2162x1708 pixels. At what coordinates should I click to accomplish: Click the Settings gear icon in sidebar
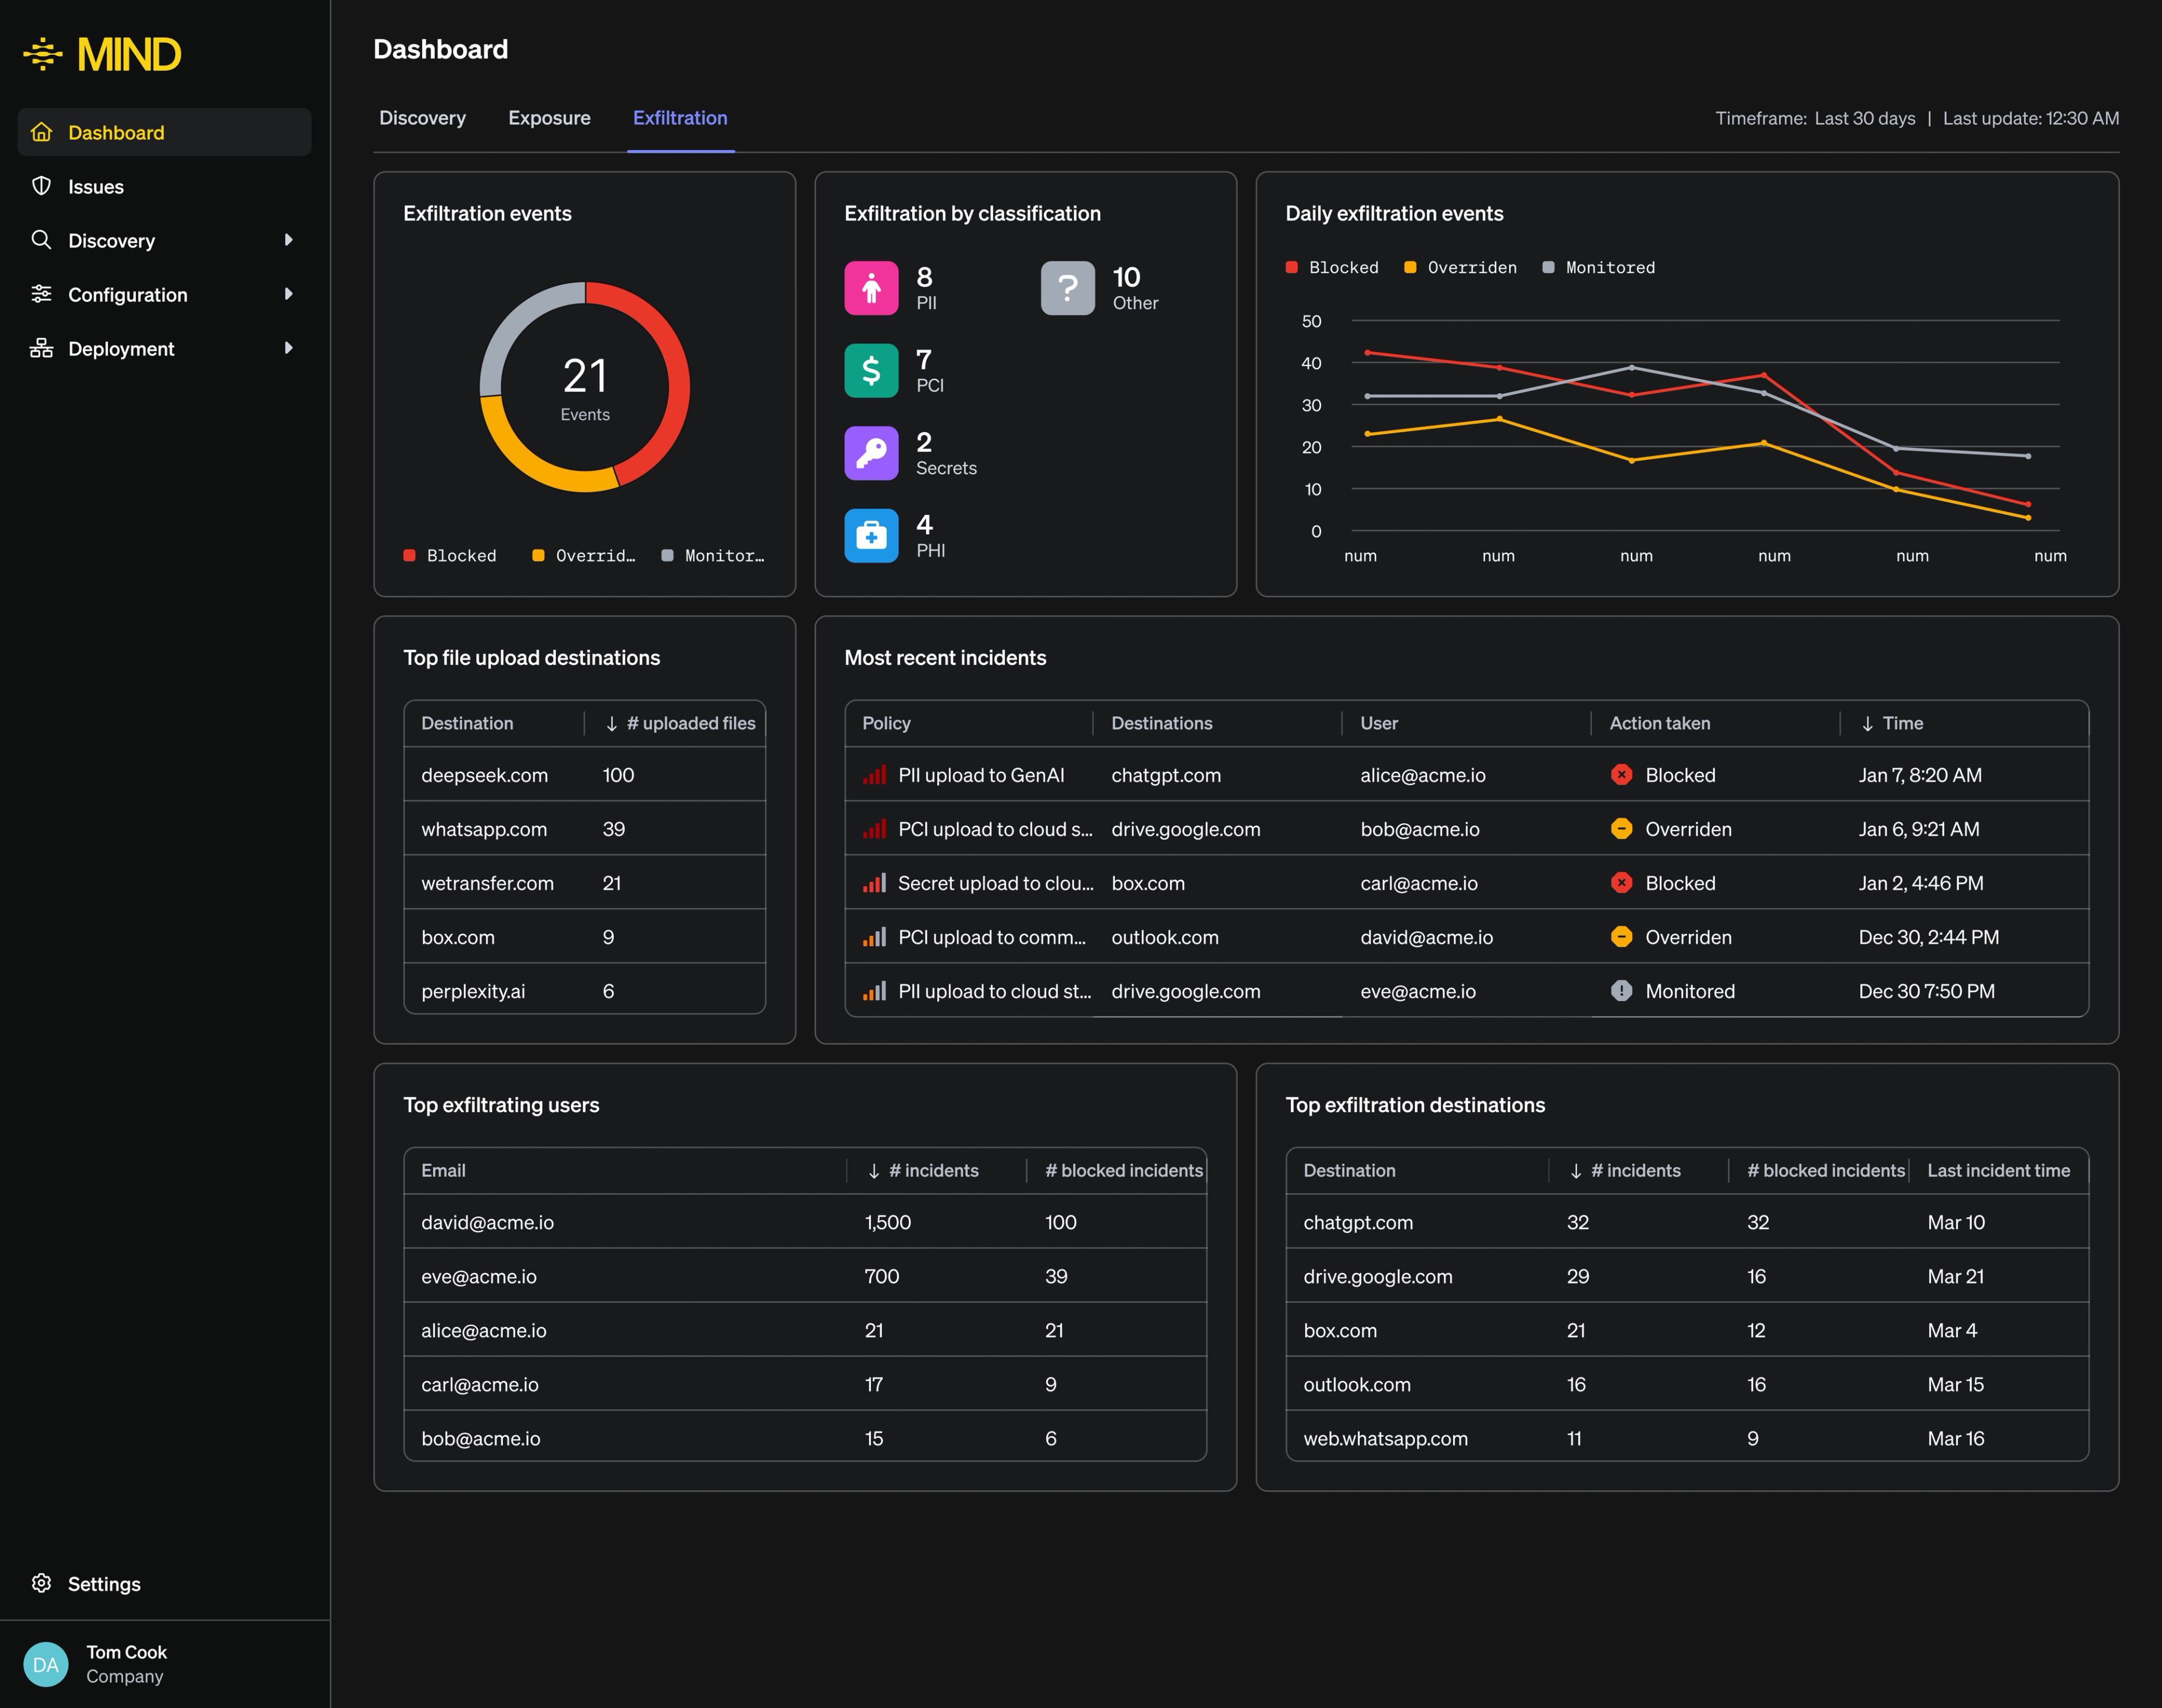point(41,1583)
